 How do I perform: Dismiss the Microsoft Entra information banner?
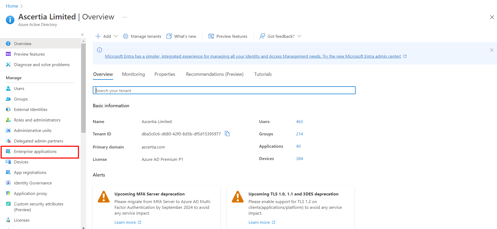[492, 50]
